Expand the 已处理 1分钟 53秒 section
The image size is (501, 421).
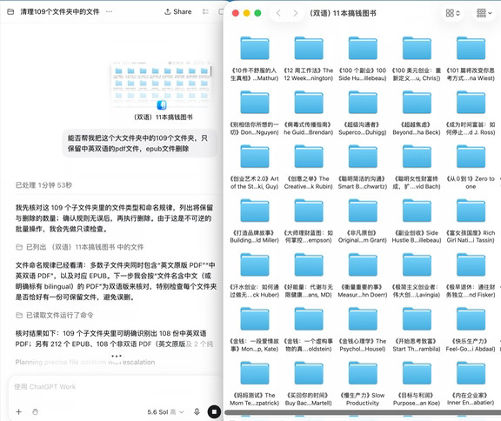tap(43, 185)
